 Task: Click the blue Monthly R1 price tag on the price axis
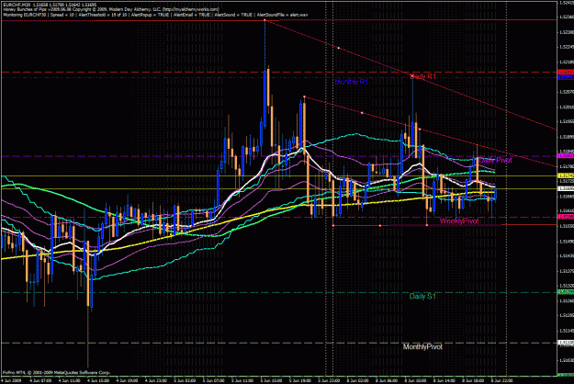566,77
